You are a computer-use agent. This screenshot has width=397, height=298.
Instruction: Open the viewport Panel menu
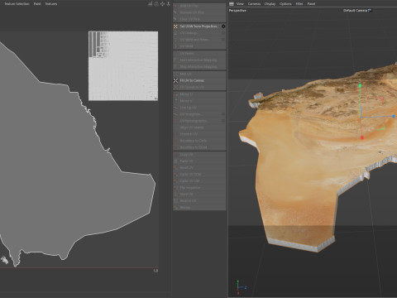point(311,4)
